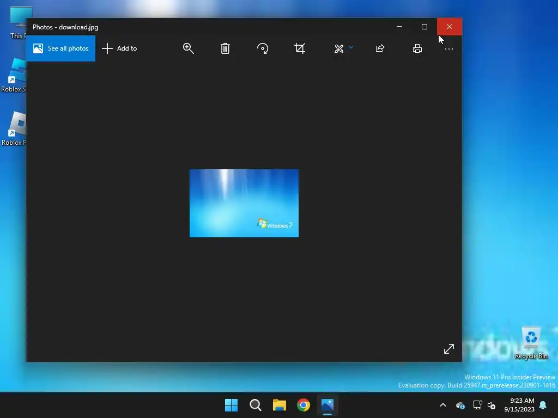The image size is (558, 418).
Task: Click the muted volume tray icon
Action: coord(492,405)
